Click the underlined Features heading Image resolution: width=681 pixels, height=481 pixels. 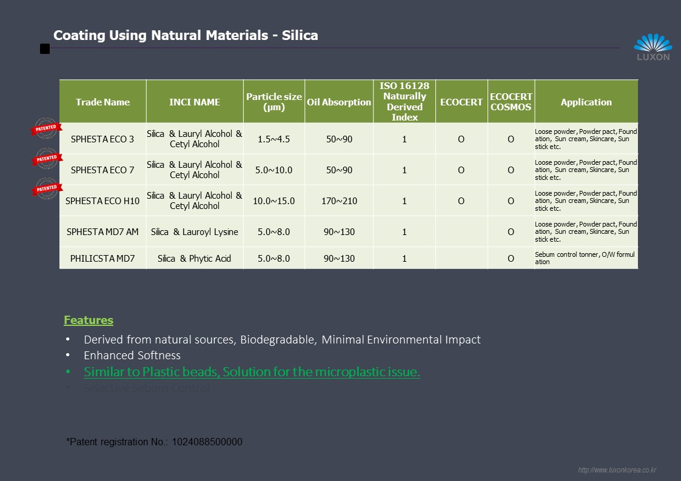point(89,320)
